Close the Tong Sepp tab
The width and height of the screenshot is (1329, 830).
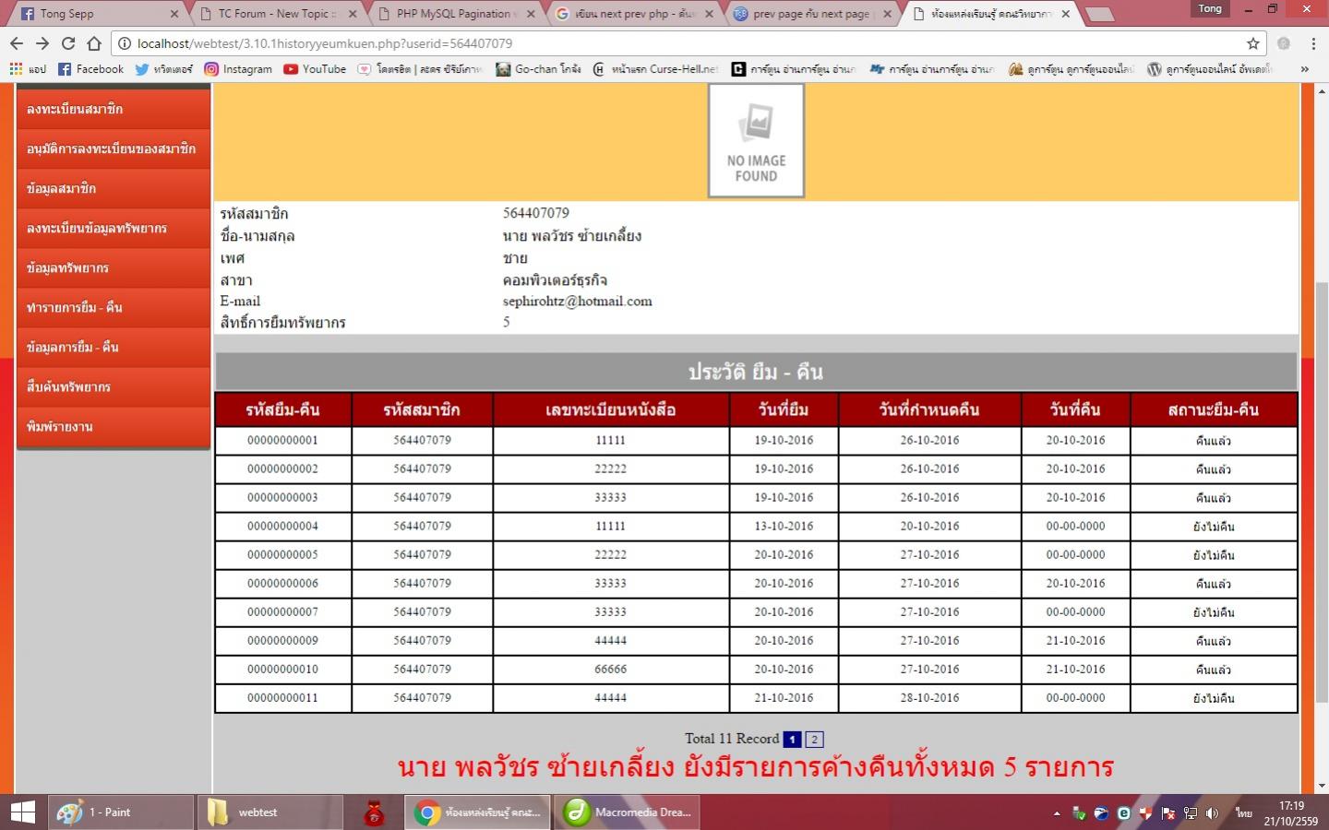(174, 14)
